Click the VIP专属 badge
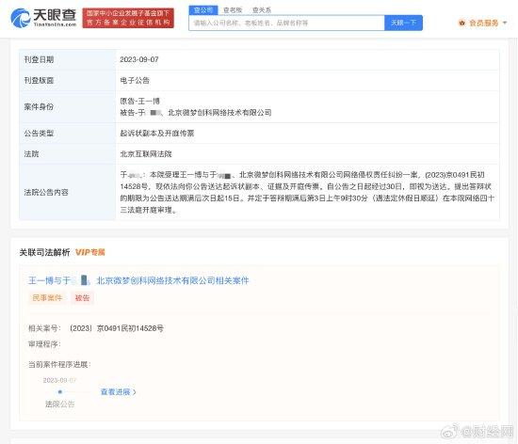This screenshot has height=444, width=518. [90, 252]
